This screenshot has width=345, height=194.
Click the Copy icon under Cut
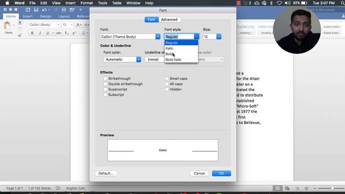tap(20, 29)
